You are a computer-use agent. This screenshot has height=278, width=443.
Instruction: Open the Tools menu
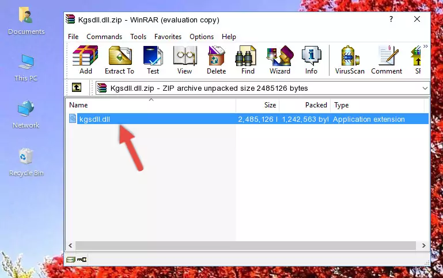[x=138, y=37]
